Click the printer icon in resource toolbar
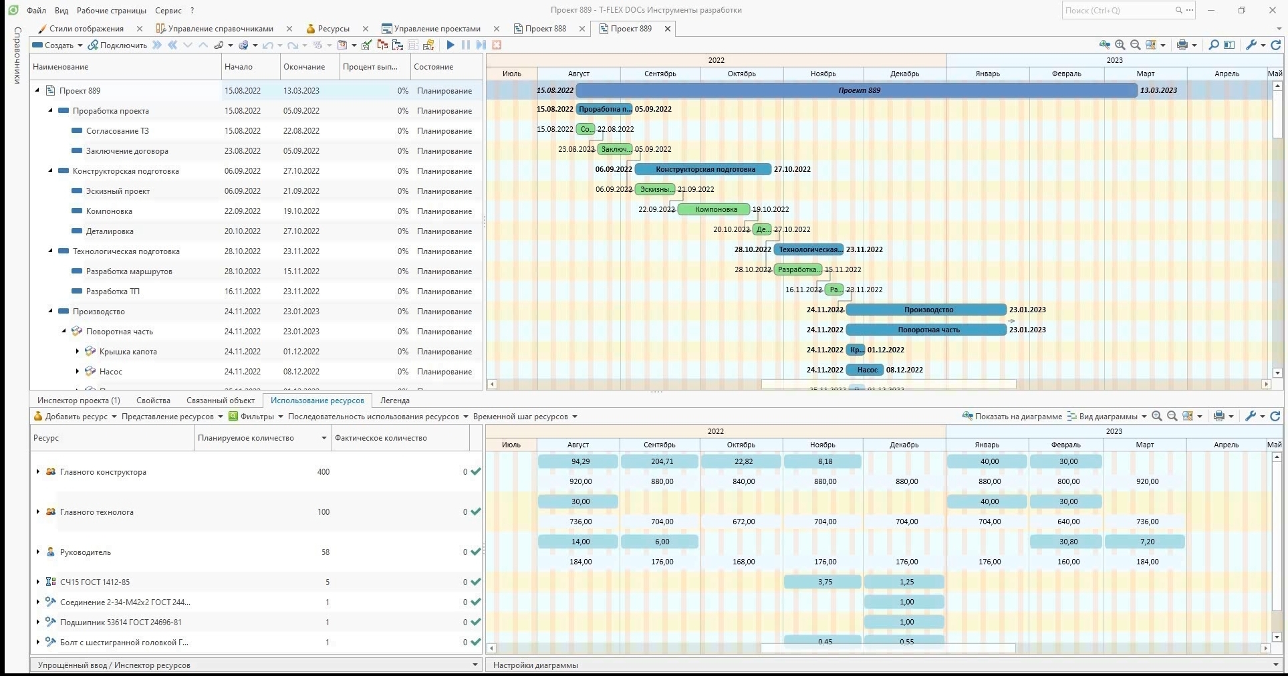 click(1219, 417)
